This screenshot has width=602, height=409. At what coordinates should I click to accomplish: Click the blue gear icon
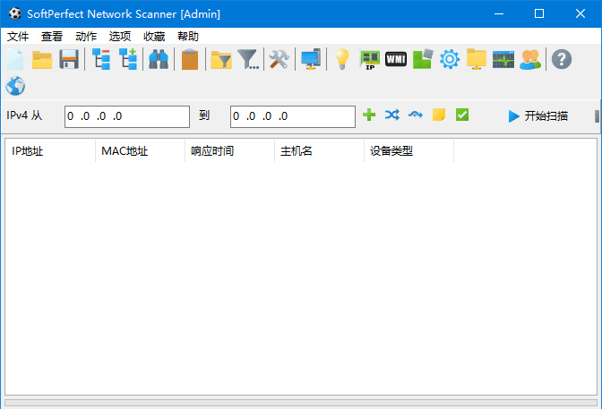tap(450, 59)
